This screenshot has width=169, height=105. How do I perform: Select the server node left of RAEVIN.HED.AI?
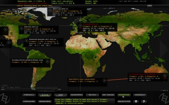point(6,29)
